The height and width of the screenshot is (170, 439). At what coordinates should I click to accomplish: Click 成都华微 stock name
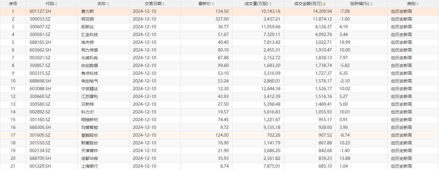(x=89, y=158)
